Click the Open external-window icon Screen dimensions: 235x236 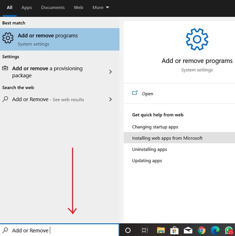pyautogui.click(x=135, y=93)
